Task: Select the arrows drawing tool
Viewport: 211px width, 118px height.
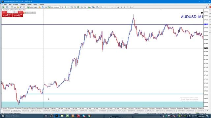Action: [x=131, y=7]
